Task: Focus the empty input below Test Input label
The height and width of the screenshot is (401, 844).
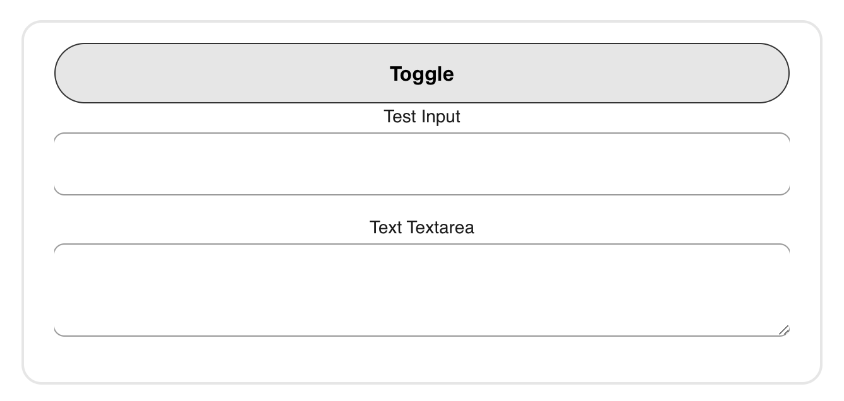Action: pos(421,163)
